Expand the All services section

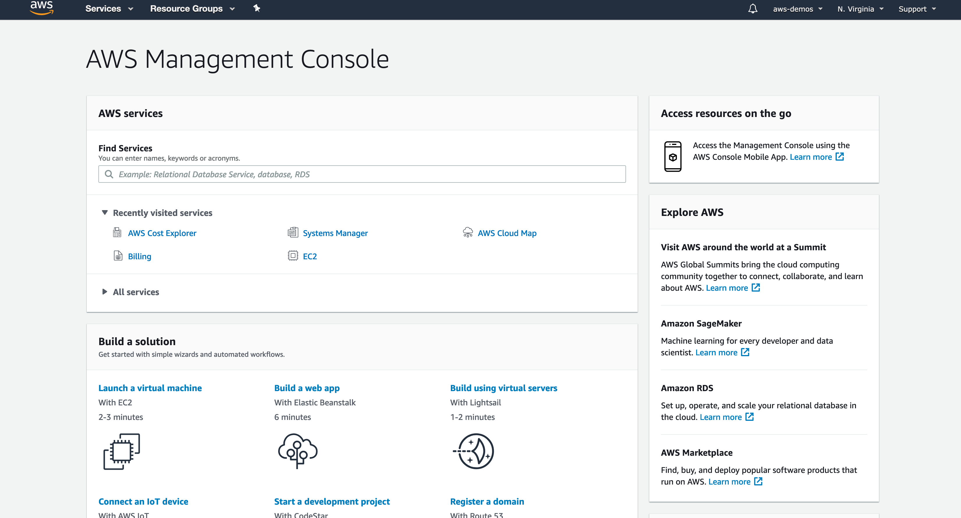[x=130, y=292]
